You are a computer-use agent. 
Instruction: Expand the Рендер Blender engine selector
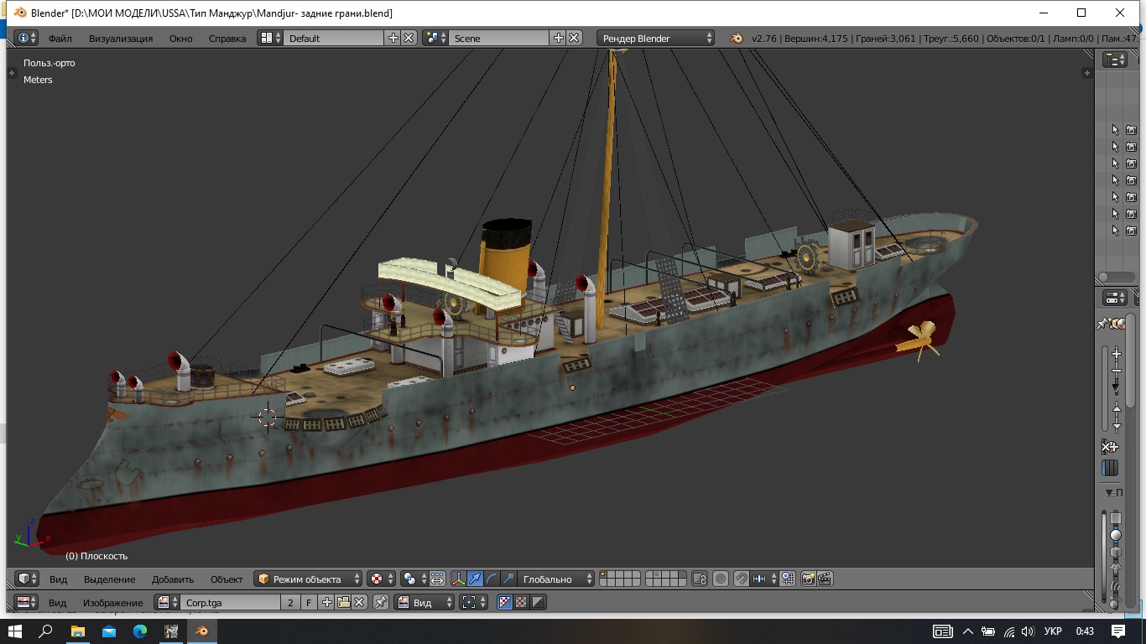[656, 38]
